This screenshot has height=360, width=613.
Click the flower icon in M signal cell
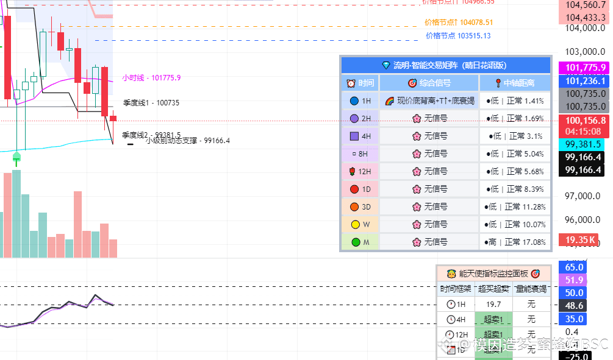(417, 242)
